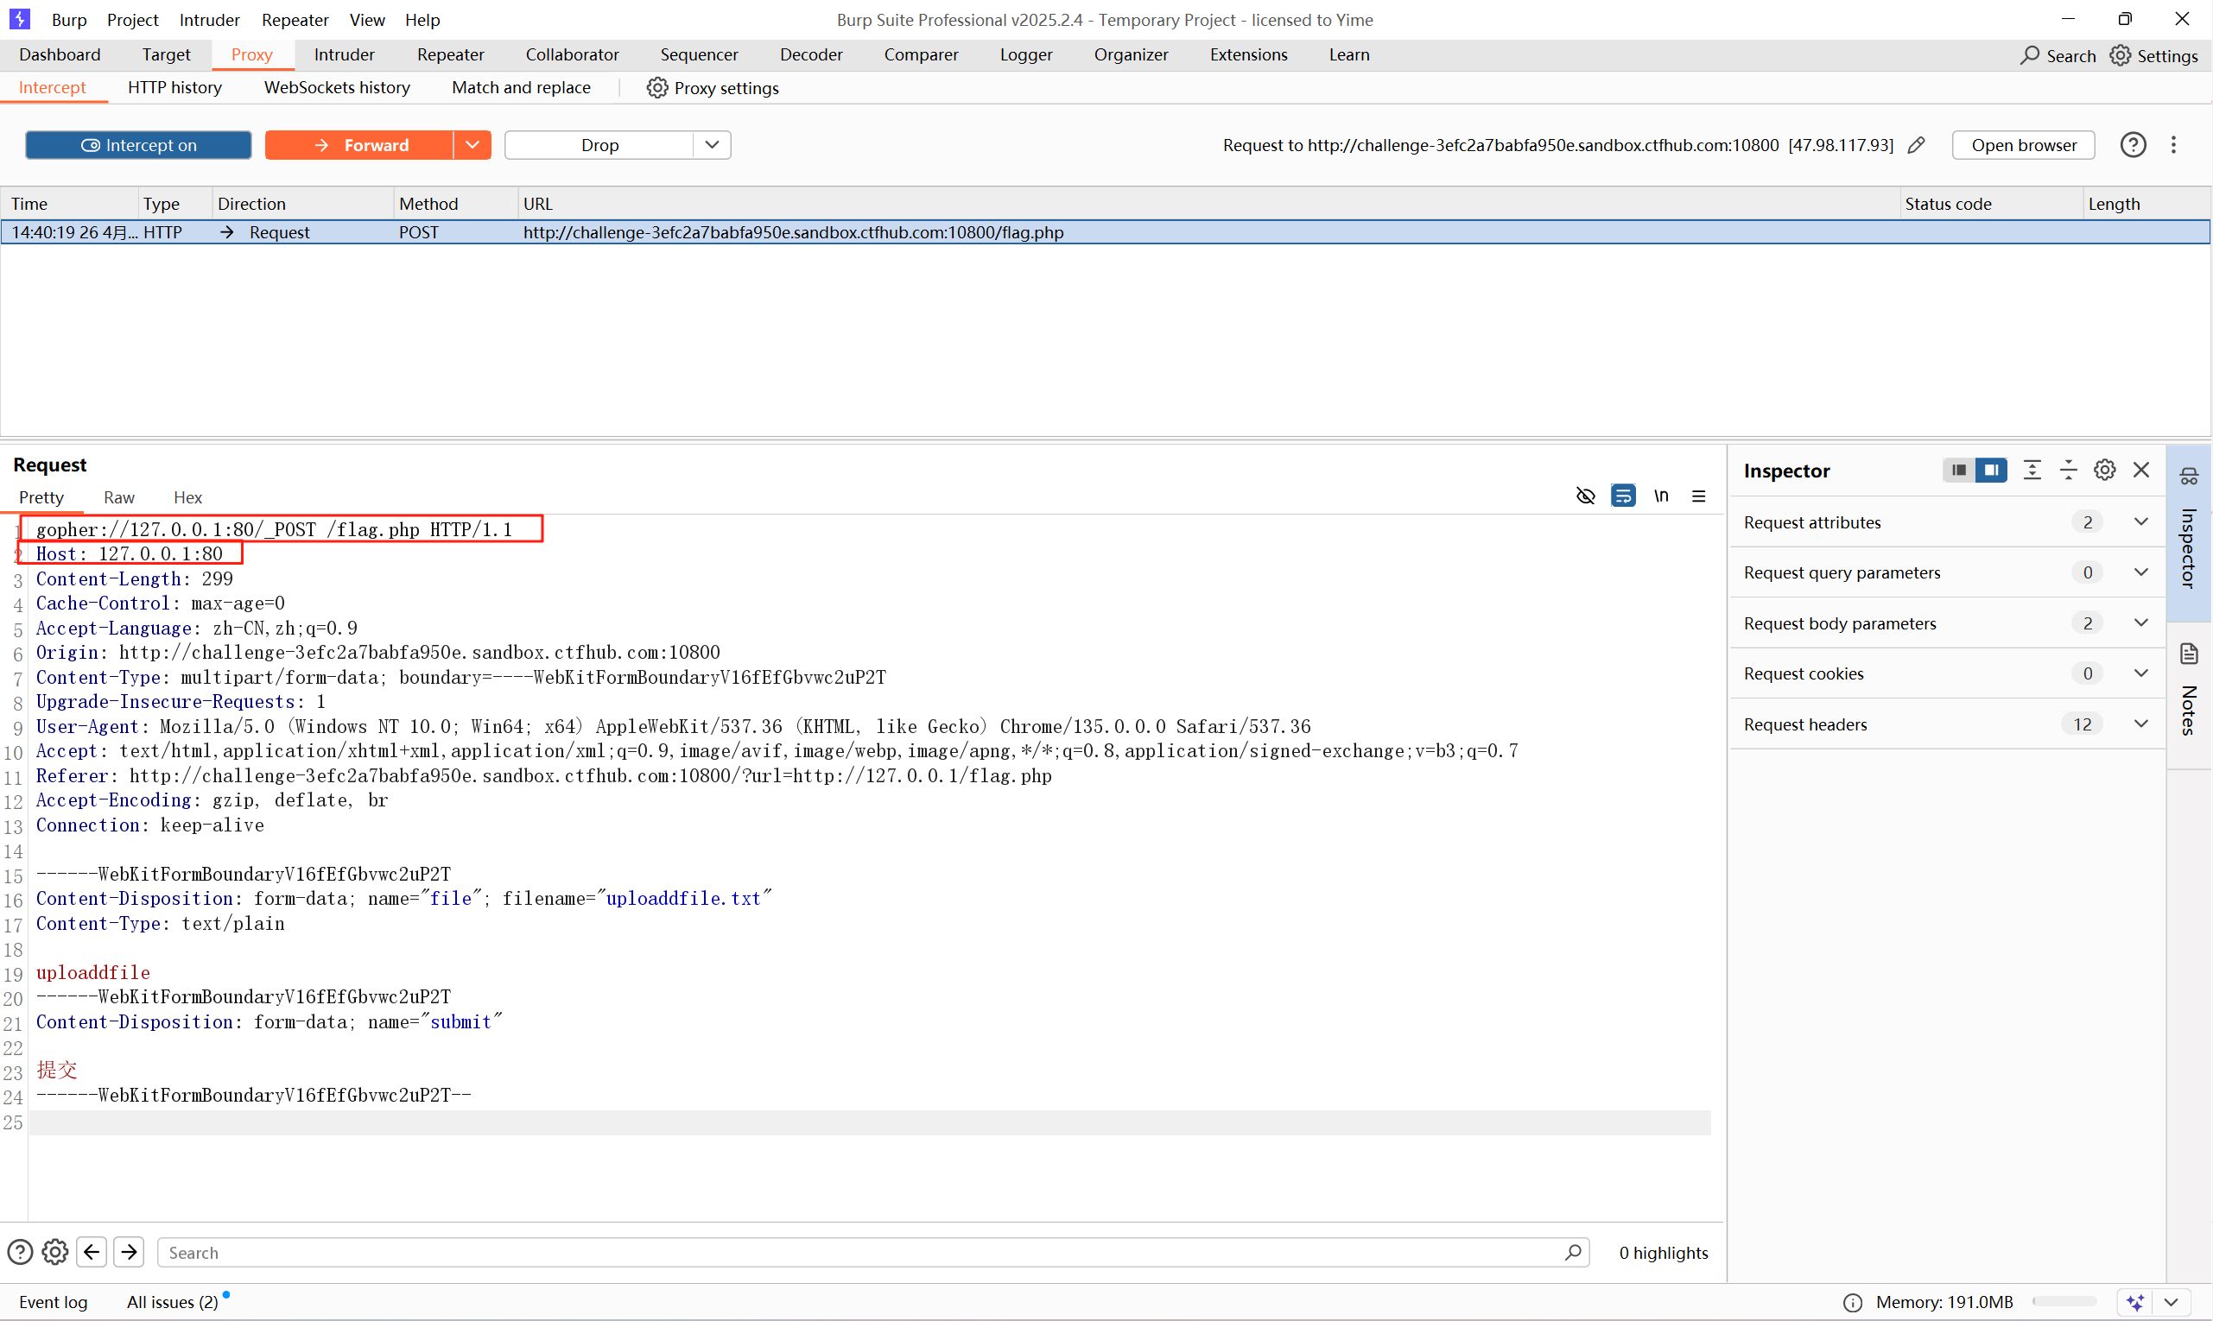The image size is (2213, 1321).
Task: Collapse all Inspector sections icon
Action: tap(2069, 470)
